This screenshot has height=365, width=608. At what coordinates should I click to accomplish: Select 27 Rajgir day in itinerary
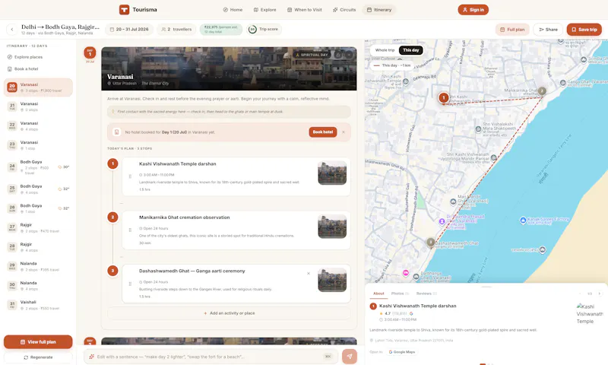coord(38,227)
